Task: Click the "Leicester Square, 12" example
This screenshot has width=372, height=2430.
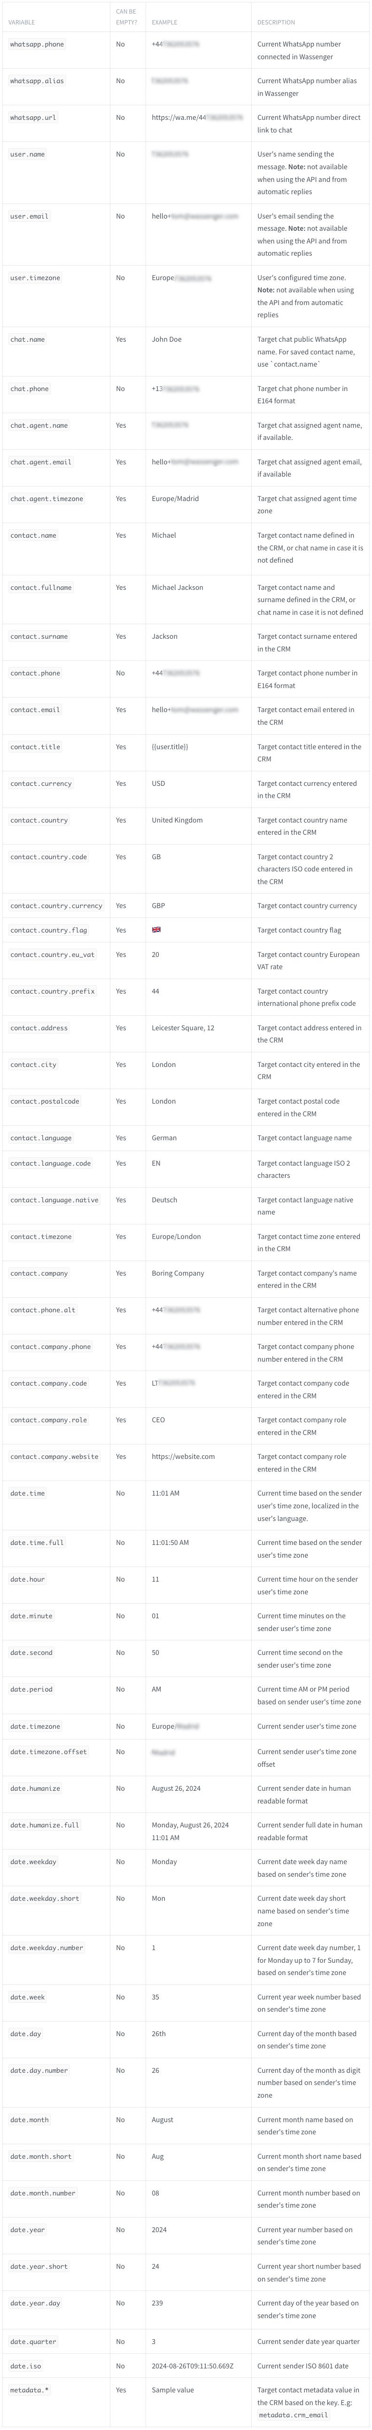Action: (x=183, y=1028)
